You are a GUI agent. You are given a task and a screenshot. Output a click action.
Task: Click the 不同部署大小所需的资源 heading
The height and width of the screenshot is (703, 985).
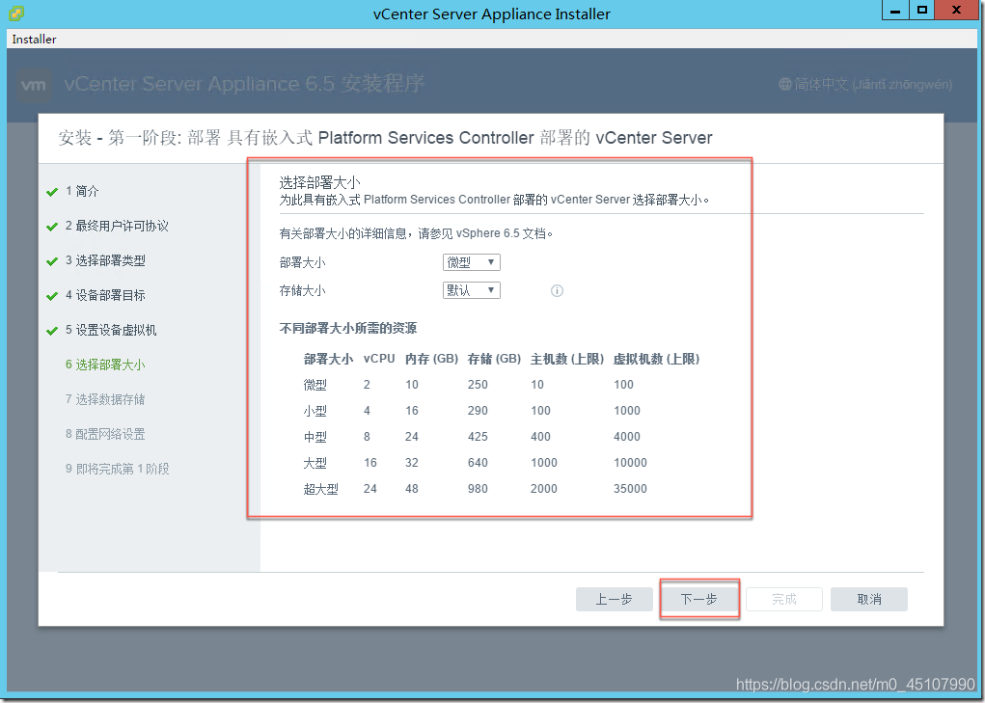(x=348, y=328)
